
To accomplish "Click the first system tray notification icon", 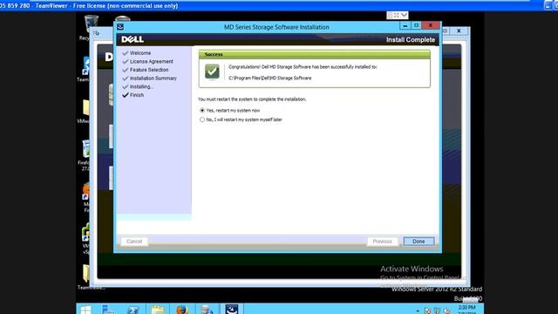I will coord(427,311).
